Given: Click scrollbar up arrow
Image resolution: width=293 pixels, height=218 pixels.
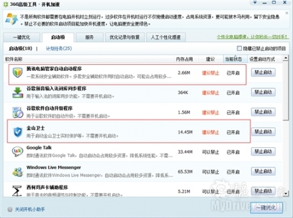Looking at the screenshot, I should coord(285,58).
